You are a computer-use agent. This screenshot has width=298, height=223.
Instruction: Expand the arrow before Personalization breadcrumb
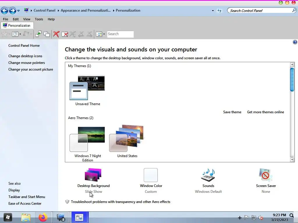(x=114, y=10)
